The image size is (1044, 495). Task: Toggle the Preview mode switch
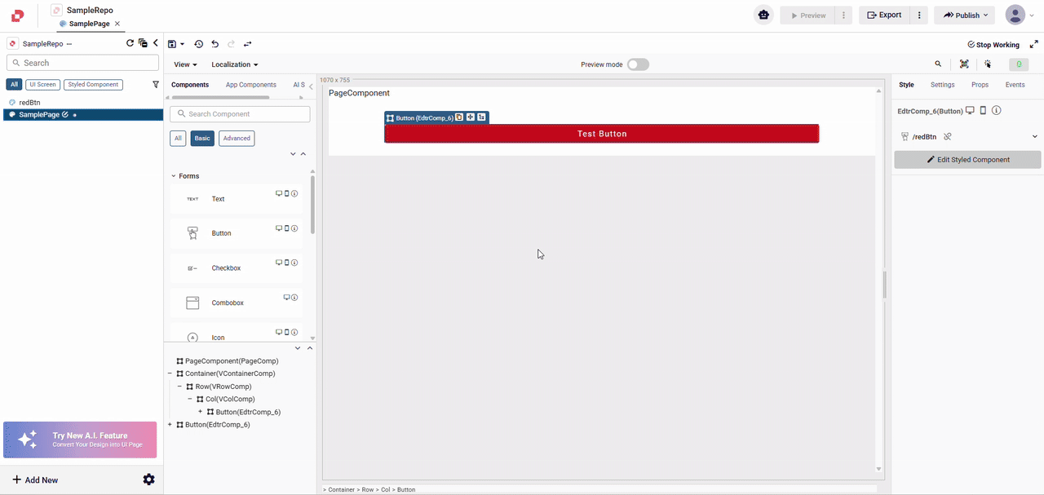pyautogui.click(x=638, y=64)
